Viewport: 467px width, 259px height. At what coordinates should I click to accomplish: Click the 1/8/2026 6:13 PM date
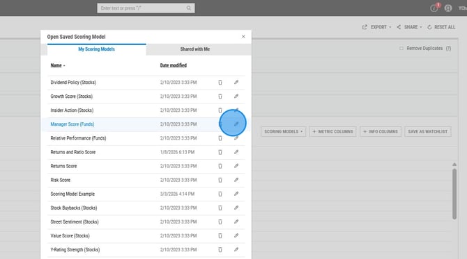[177, 152]
